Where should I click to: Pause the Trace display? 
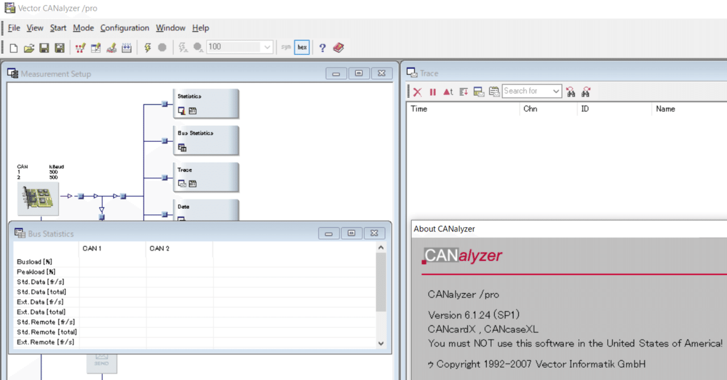click(433, 91)
